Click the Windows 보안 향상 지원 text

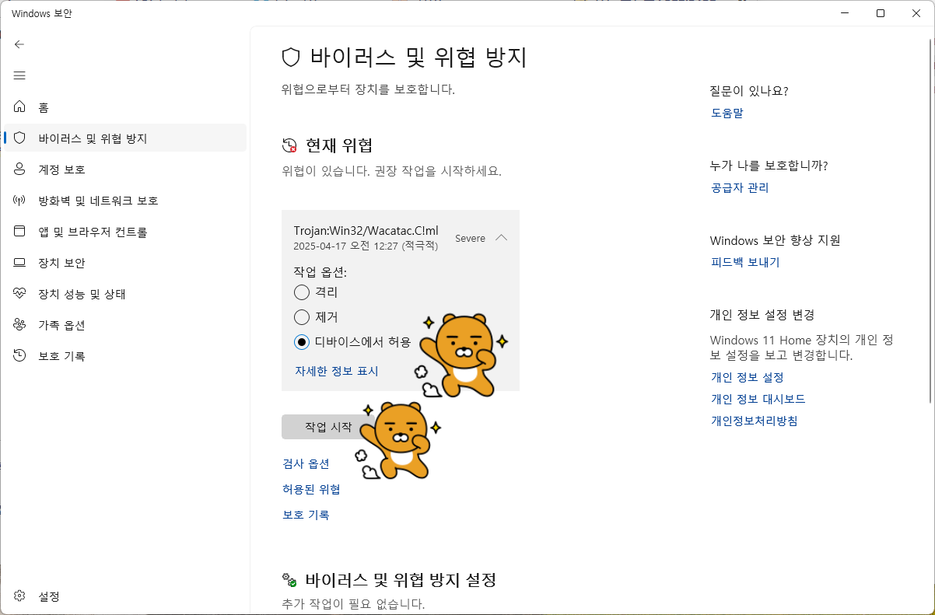tap(776, 240)
